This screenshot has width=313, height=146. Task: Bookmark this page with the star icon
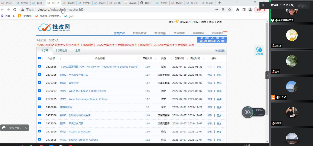[229, 10]
